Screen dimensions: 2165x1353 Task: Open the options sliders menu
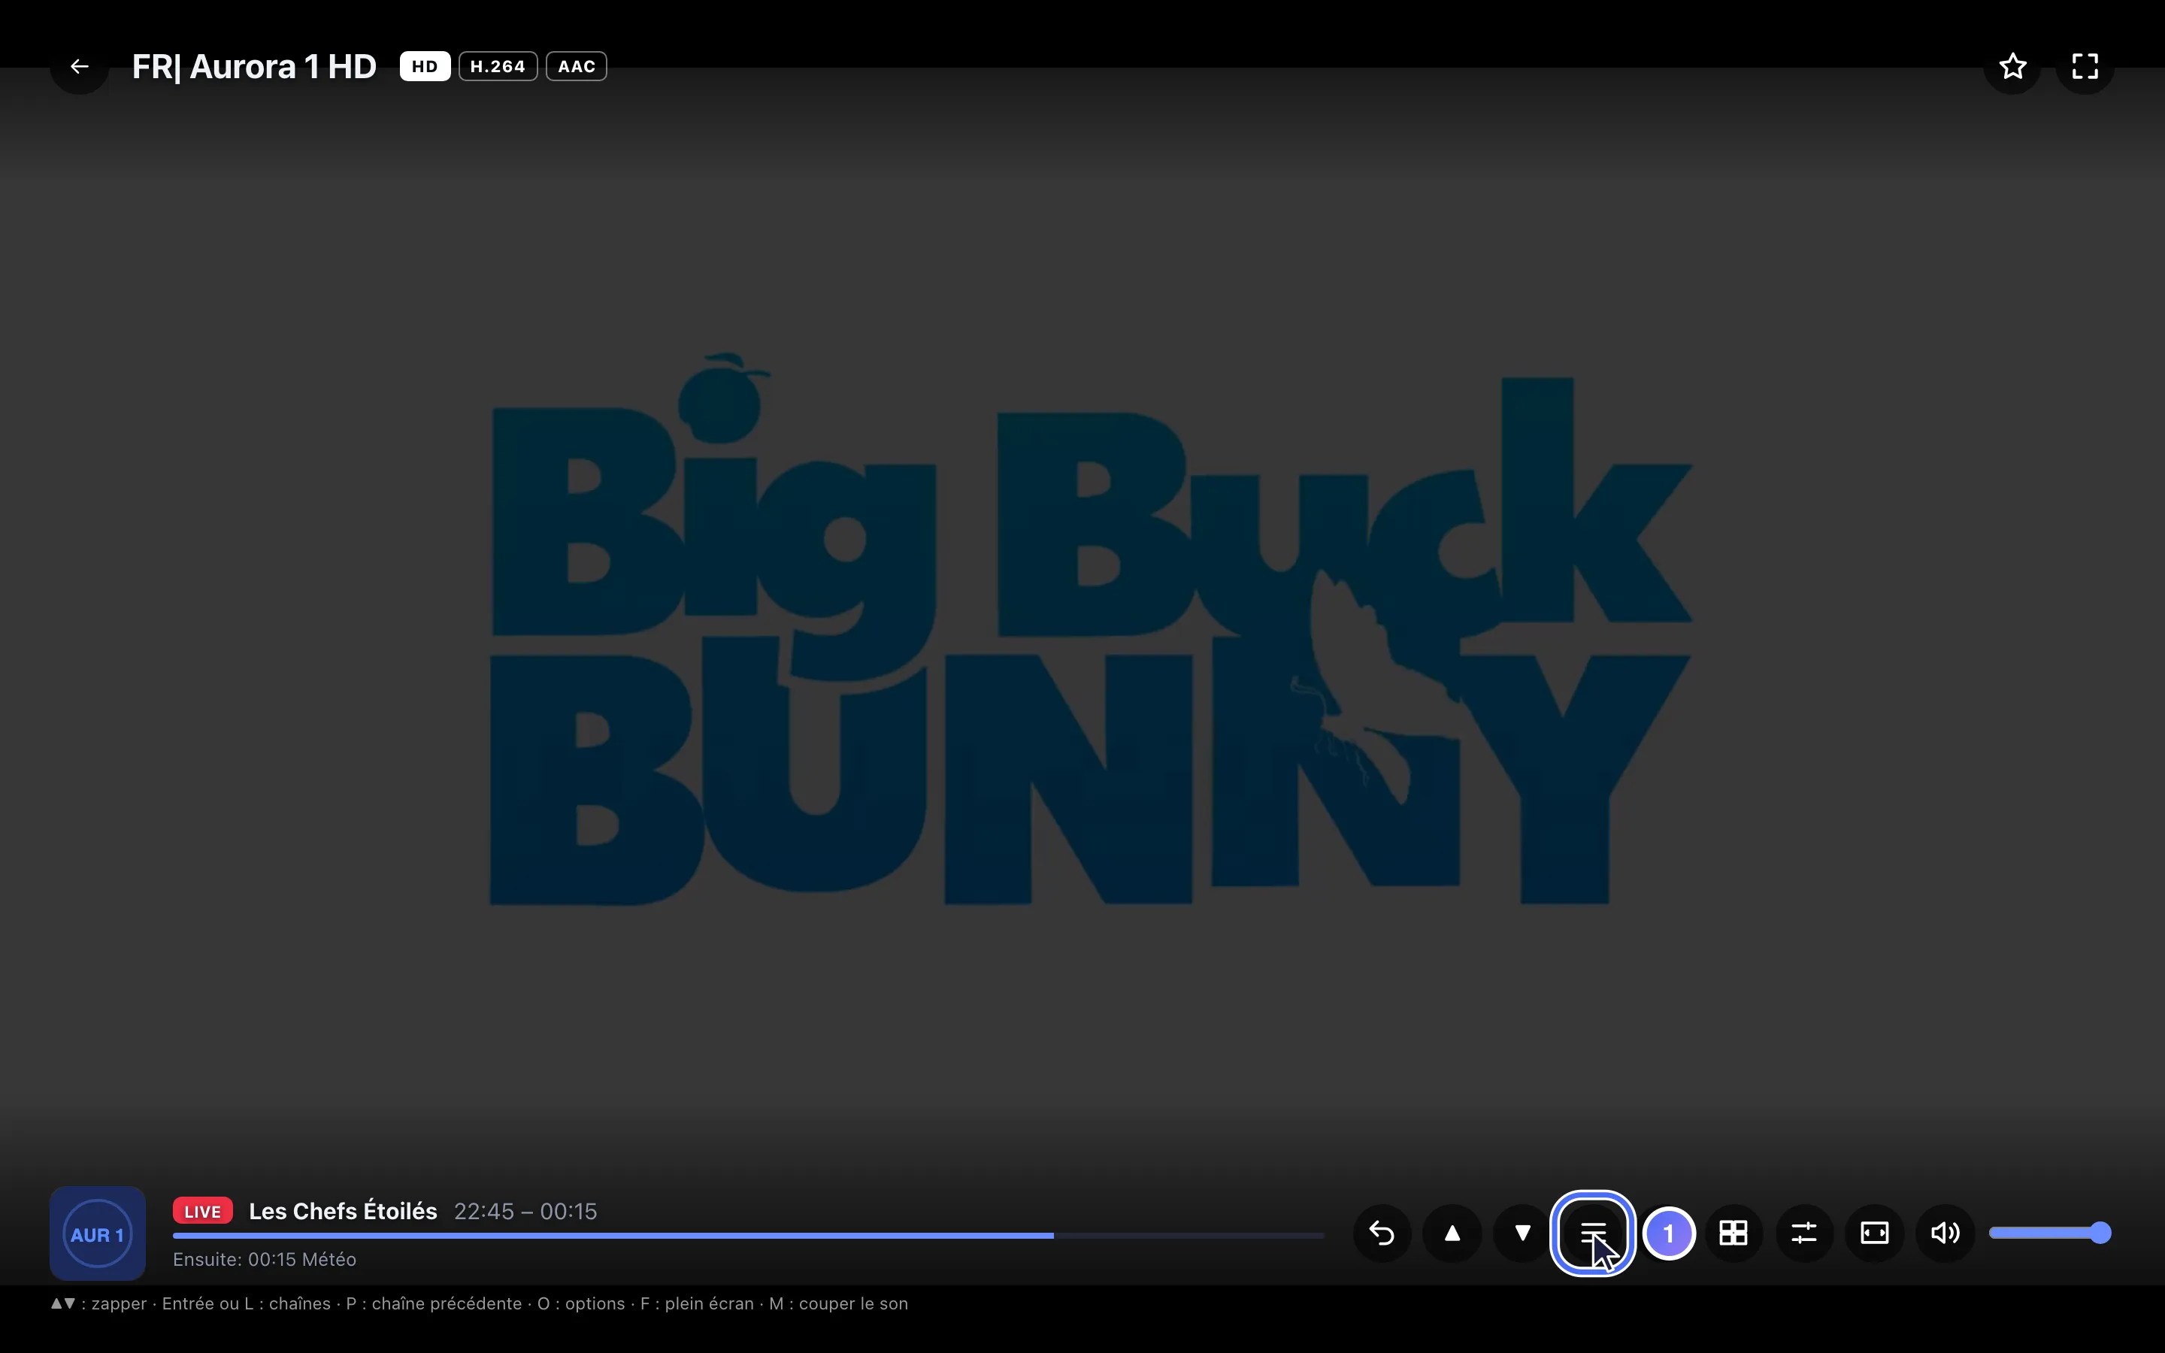1804,1233
